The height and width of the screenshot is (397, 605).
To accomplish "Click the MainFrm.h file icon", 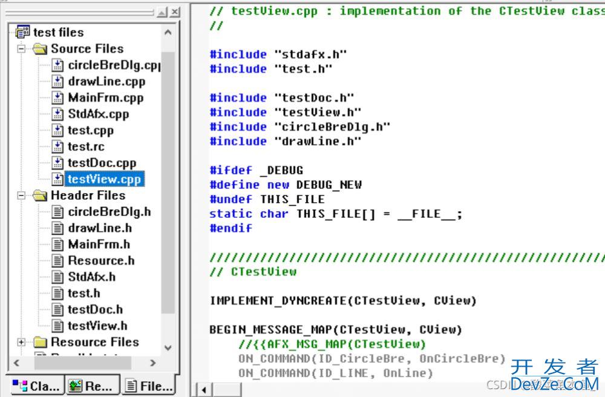I will (57, 244).
